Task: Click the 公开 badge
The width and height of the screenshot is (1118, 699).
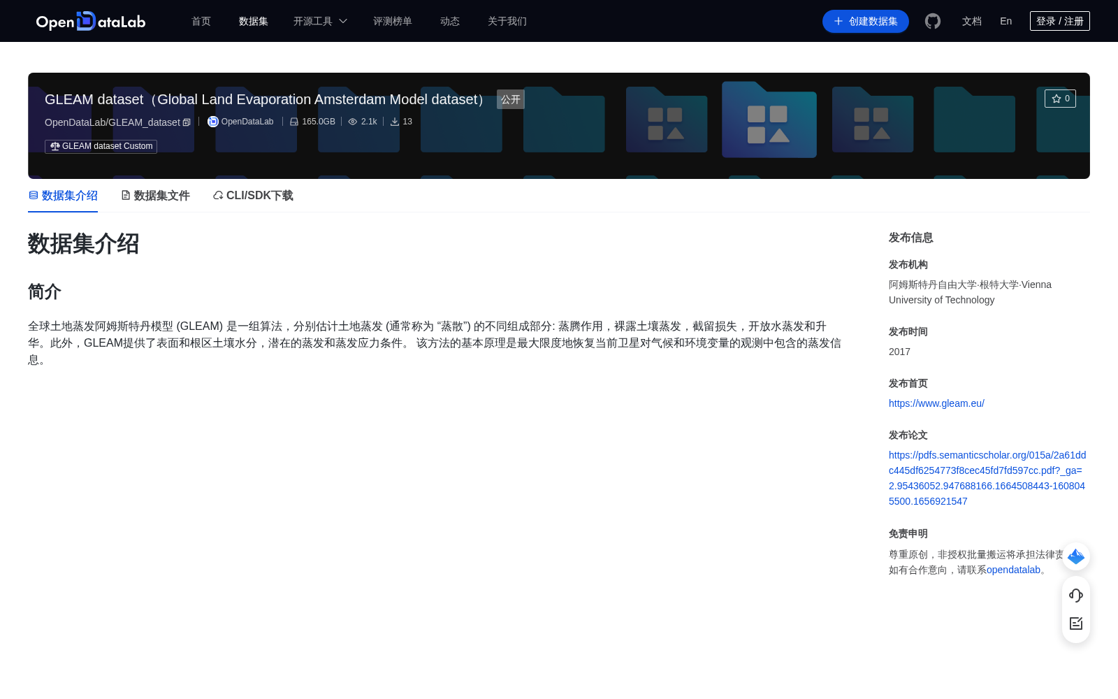Action: pyautogui.click(x=511, y=99)
